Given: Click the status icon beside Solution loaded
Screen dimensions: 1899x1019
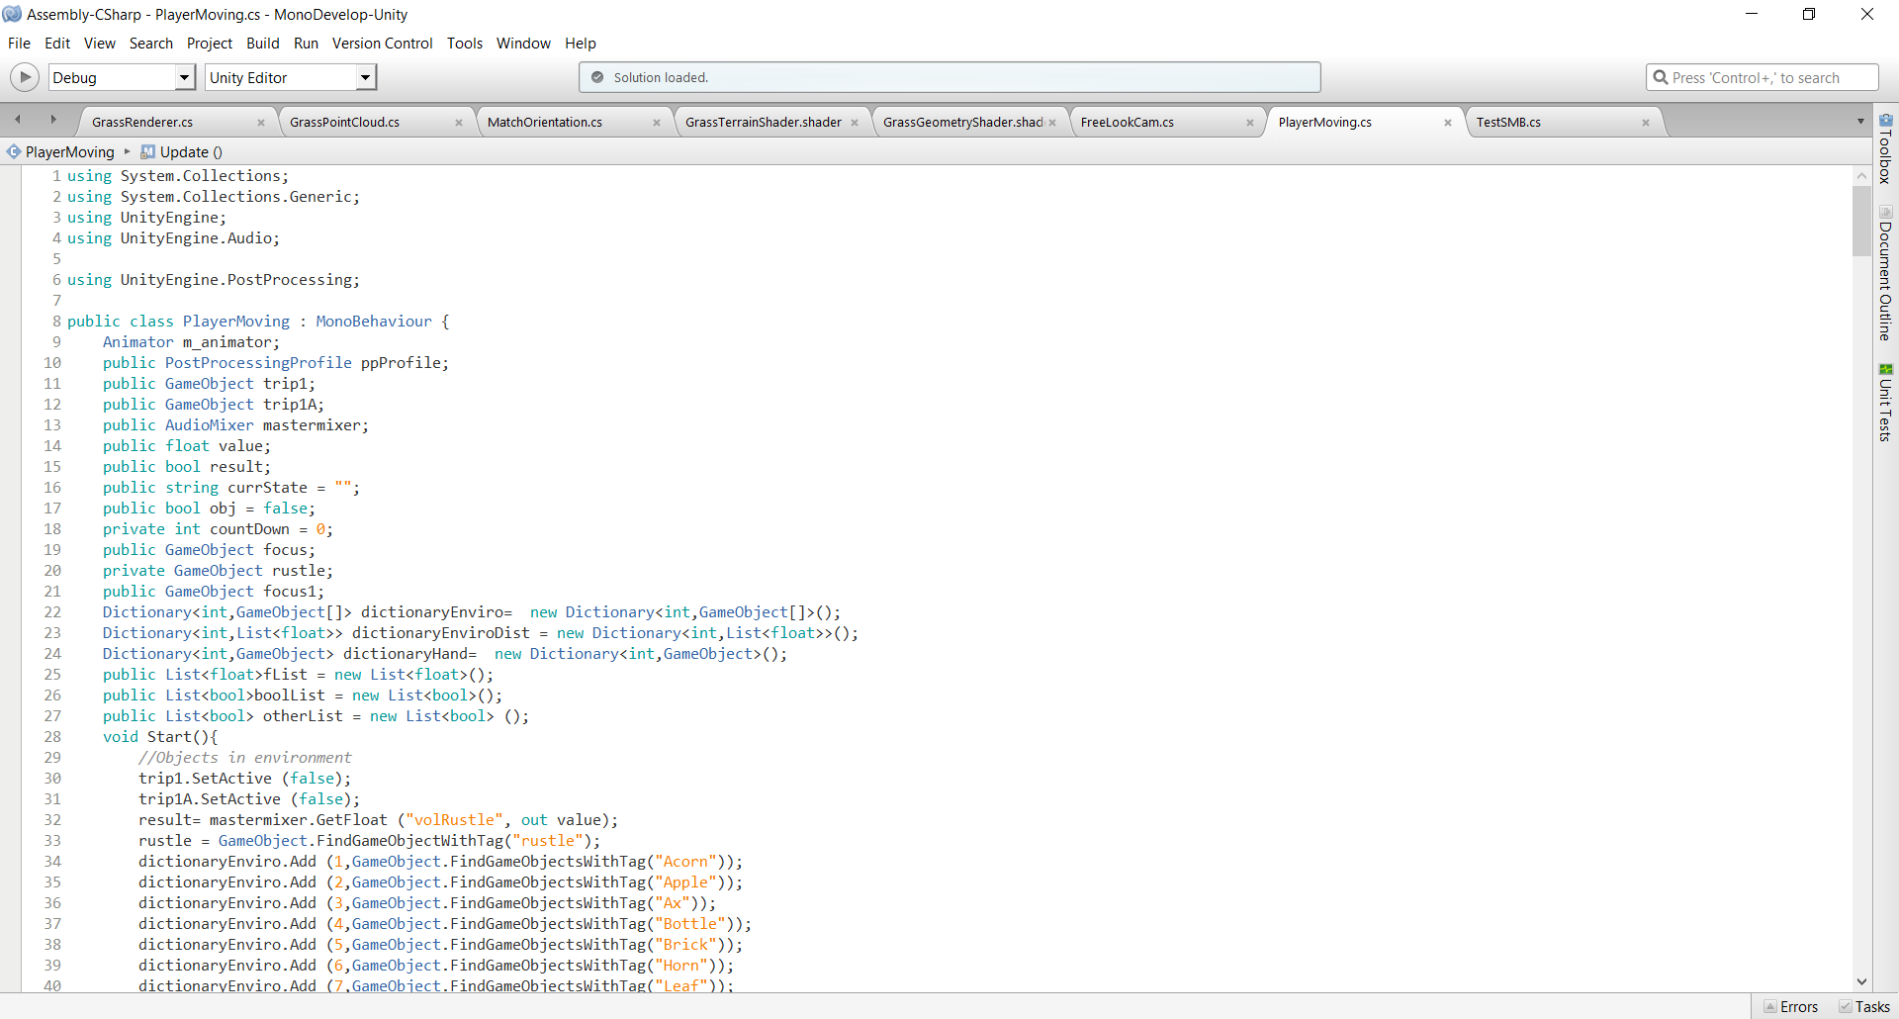Looking at the screenshot, I should 597,77.
